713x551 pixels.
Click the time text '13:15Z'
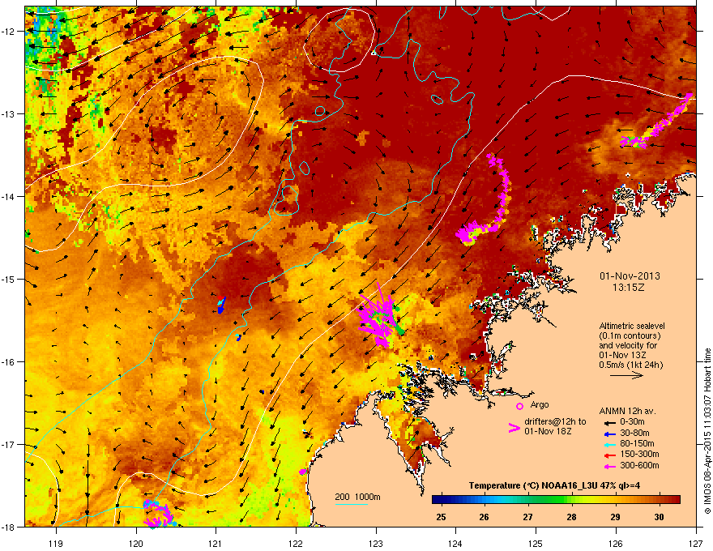pyautogui.click(x=629, y=288)
